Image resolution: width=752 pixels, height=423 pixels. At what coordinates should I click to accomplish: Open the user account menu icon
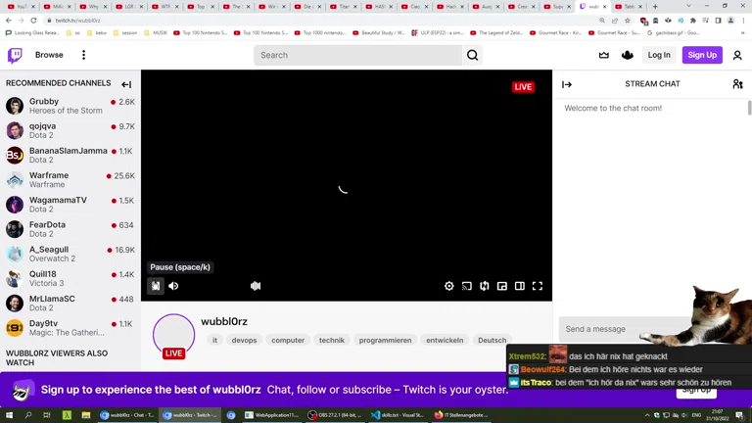coord(737,55)
